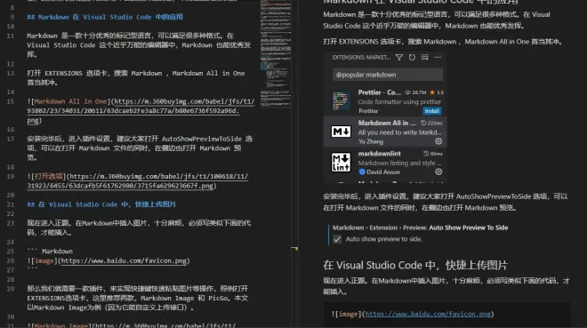Click line number 21 in the gutter
Viewport: 587px width, 328px height.
click(x=11, y=204)
